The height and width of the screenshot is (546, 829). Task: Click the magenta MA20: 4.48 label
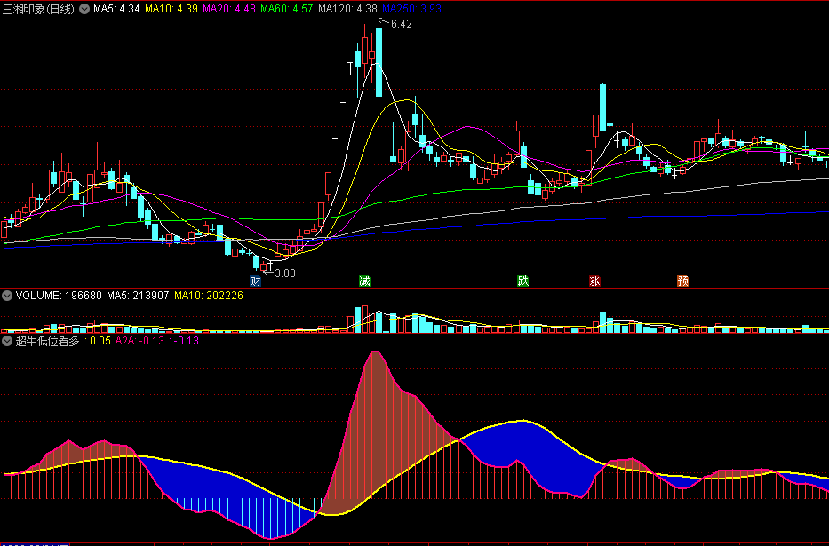pyautogui.click(x=229, y=9)
